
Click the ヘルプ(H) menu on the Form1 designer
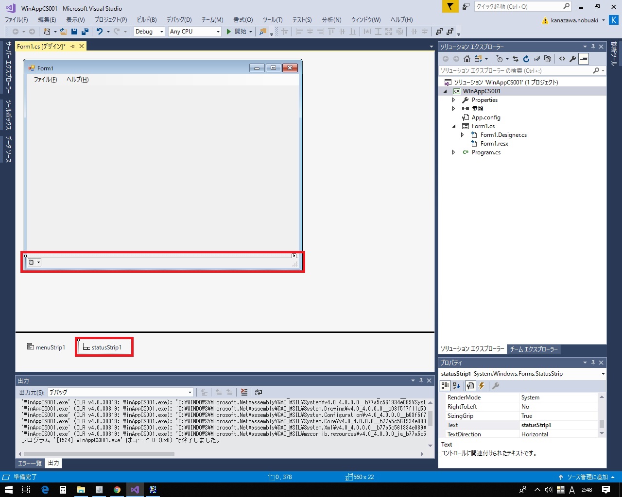point(78,80)
